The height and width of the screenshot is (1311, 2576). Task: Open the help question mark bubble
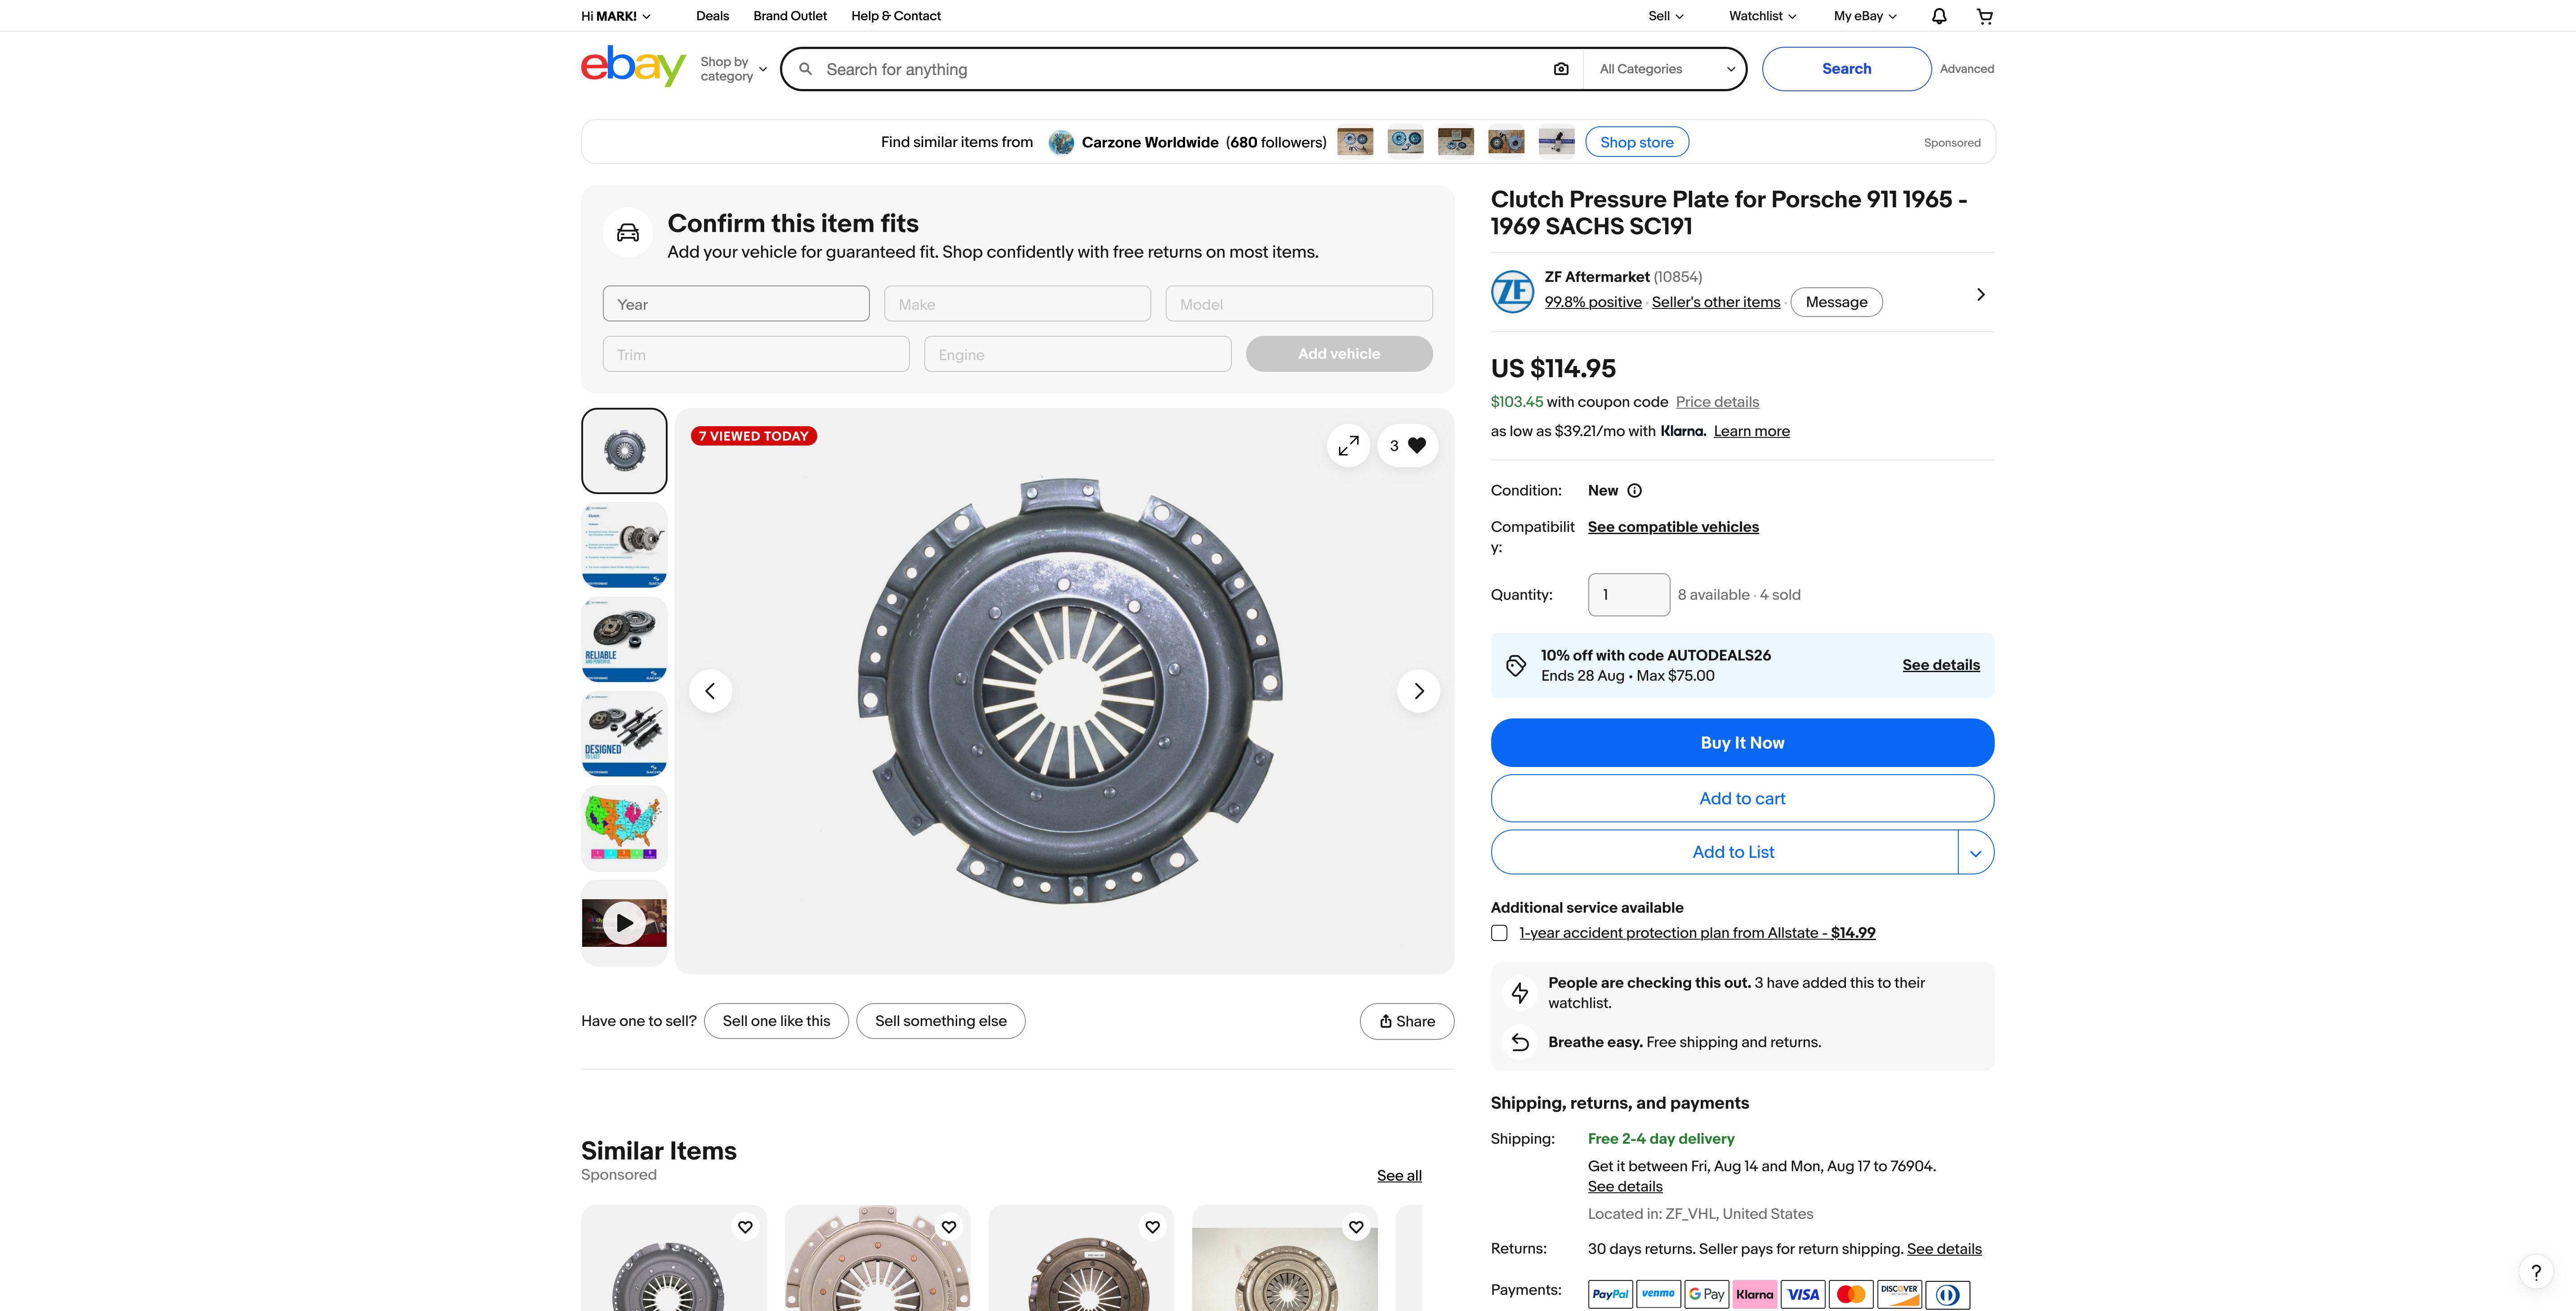click(x=2535, y=1272)
